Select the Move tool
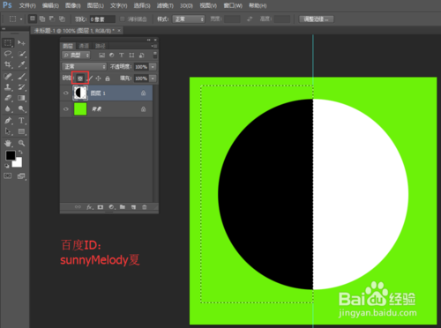 (x=21, y=43)
